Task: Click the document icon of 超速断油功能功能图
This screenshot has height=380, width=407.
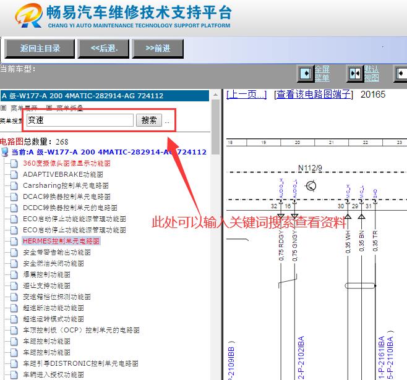Action: [x=14, y=308]
